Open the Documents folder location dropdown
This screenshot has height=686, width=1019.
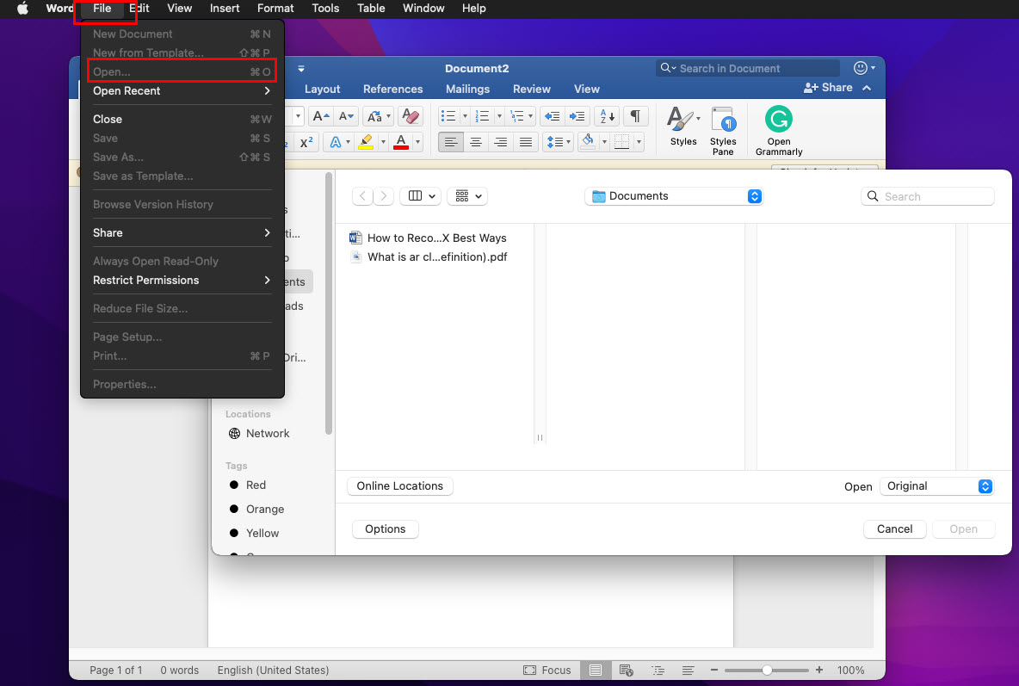[x=673, y=196]
